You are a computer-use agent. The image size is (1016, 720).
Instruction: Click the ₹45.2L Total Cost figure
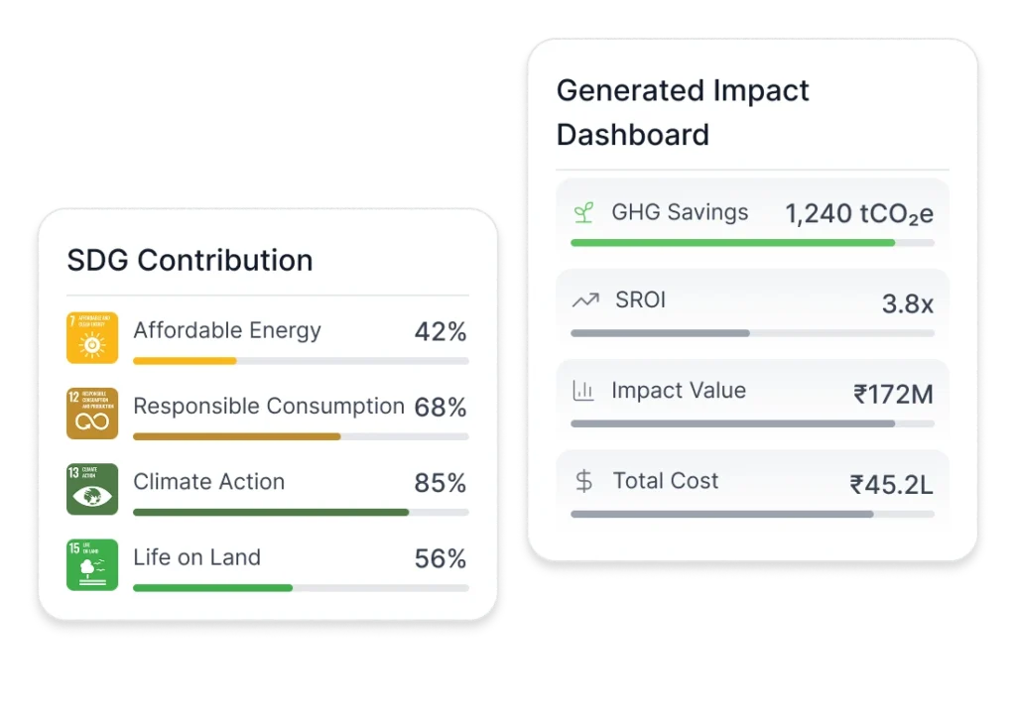click(x=891, y=484)
